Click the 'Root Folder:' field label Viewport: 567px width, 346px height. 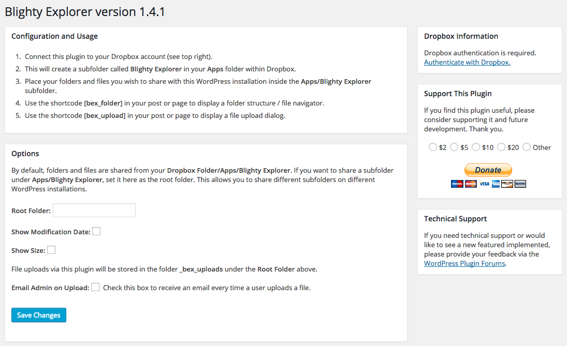[x=31, y=210]
